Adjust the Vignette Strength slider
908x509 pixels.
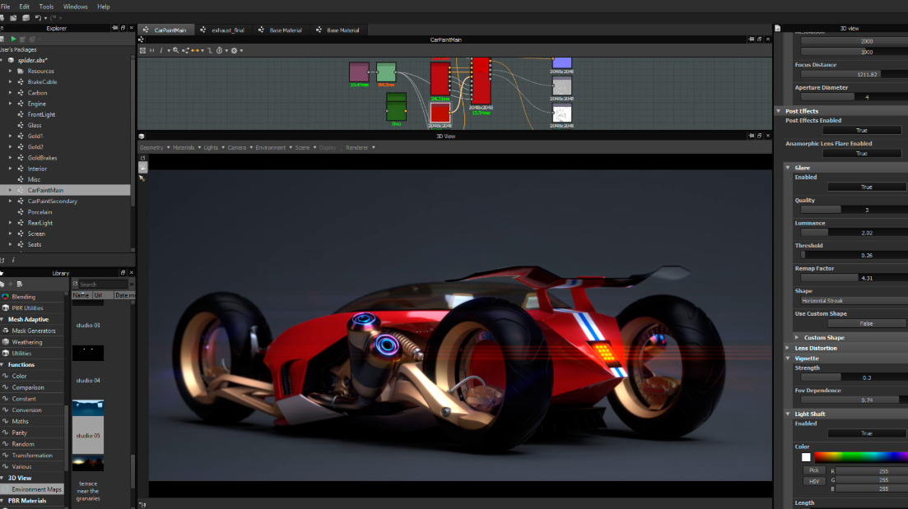click(854, 377)
